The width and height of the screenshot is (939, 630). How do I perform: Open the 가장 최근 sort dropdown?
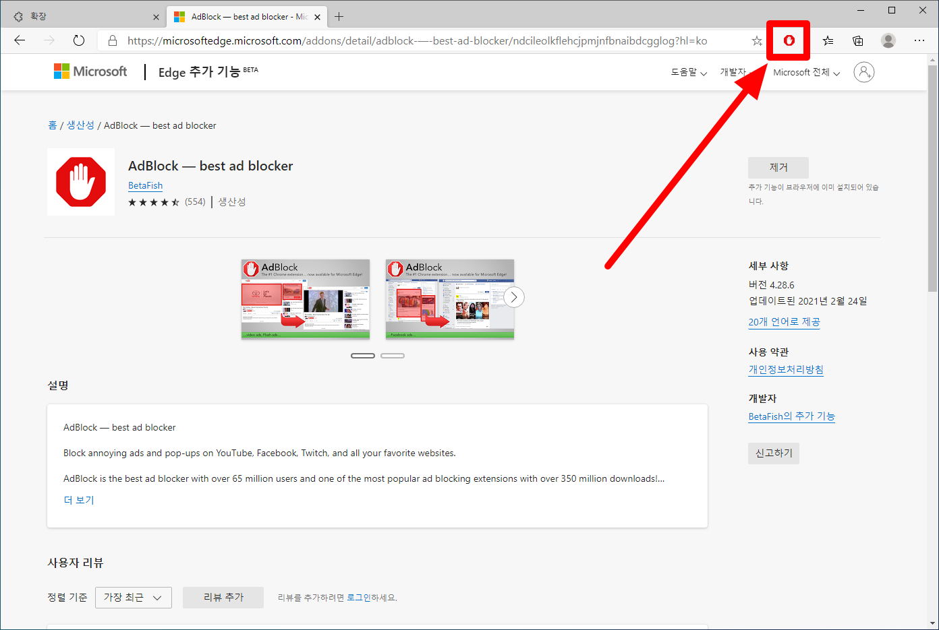pyautogui.click(x=134, y=598)
